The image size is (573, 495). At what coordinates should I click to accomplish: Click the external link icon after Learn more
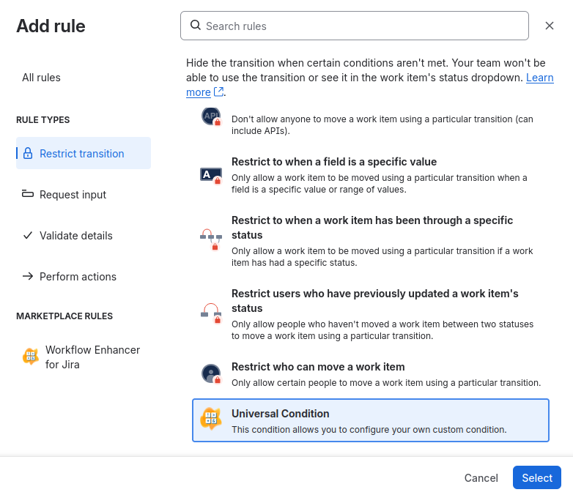218,92
